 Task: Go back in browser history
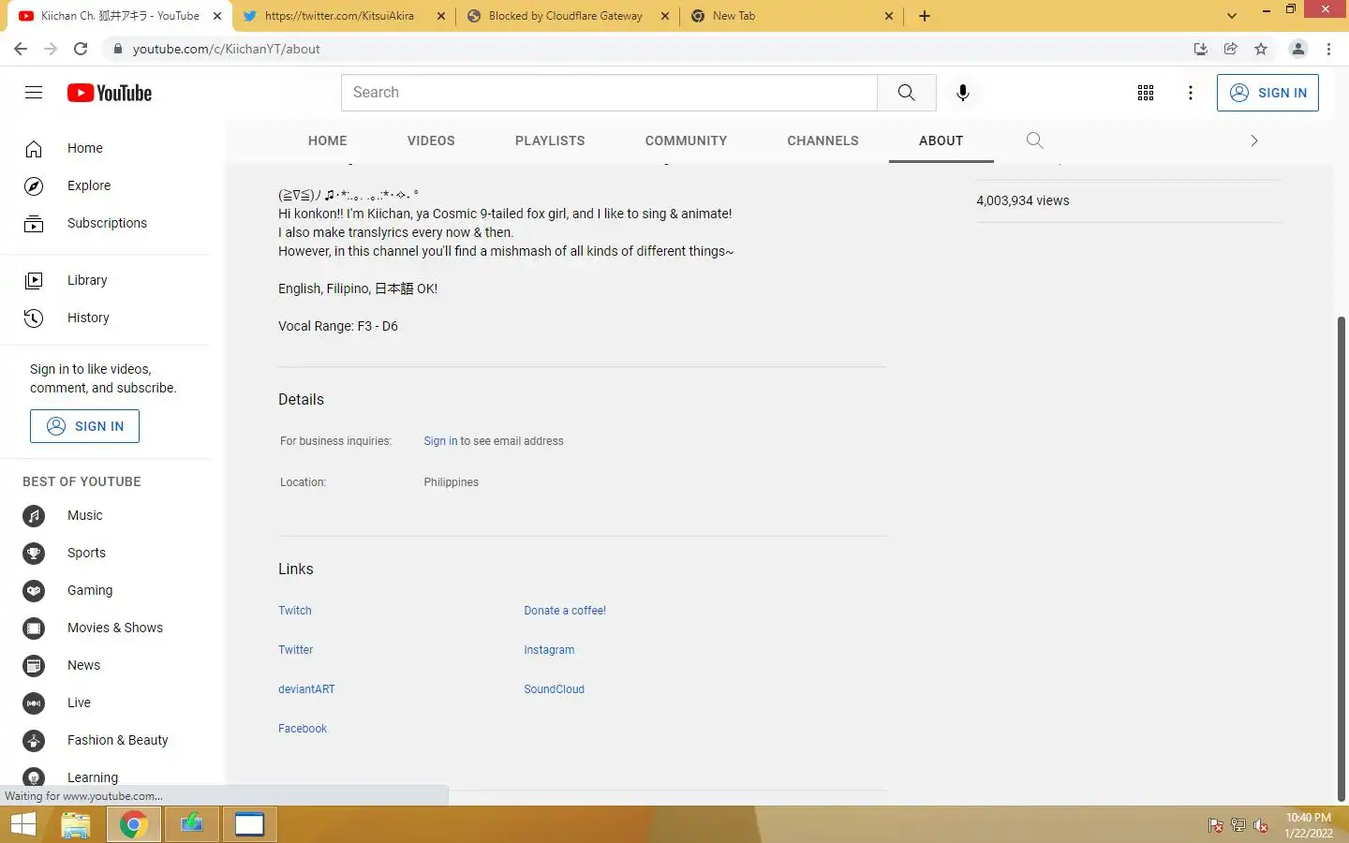[x=21, y=49]
